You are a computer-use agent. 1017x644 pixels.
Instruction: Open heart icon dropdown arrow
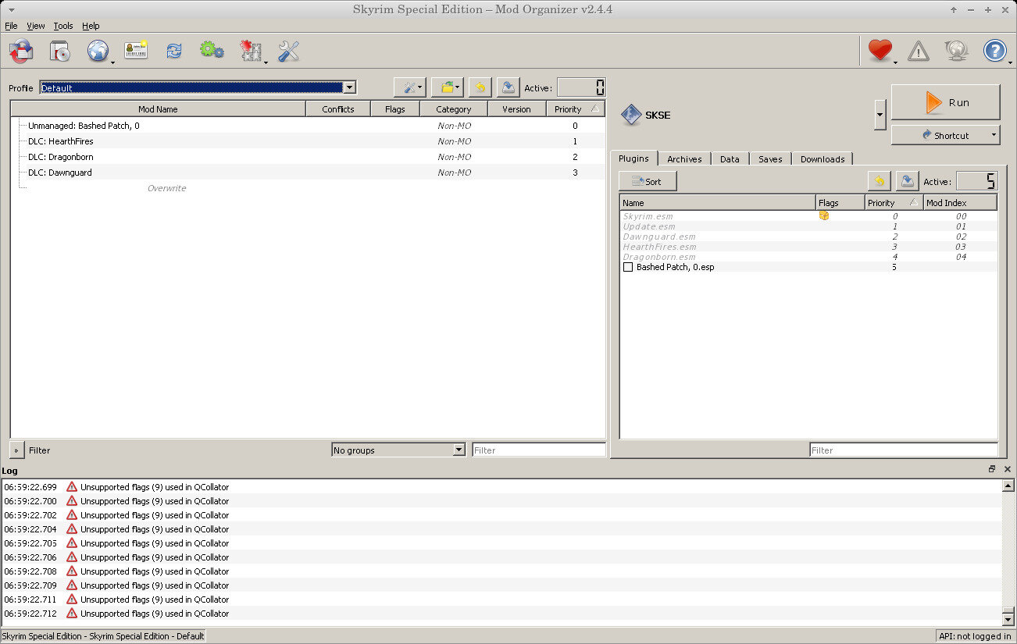[895, 62]
